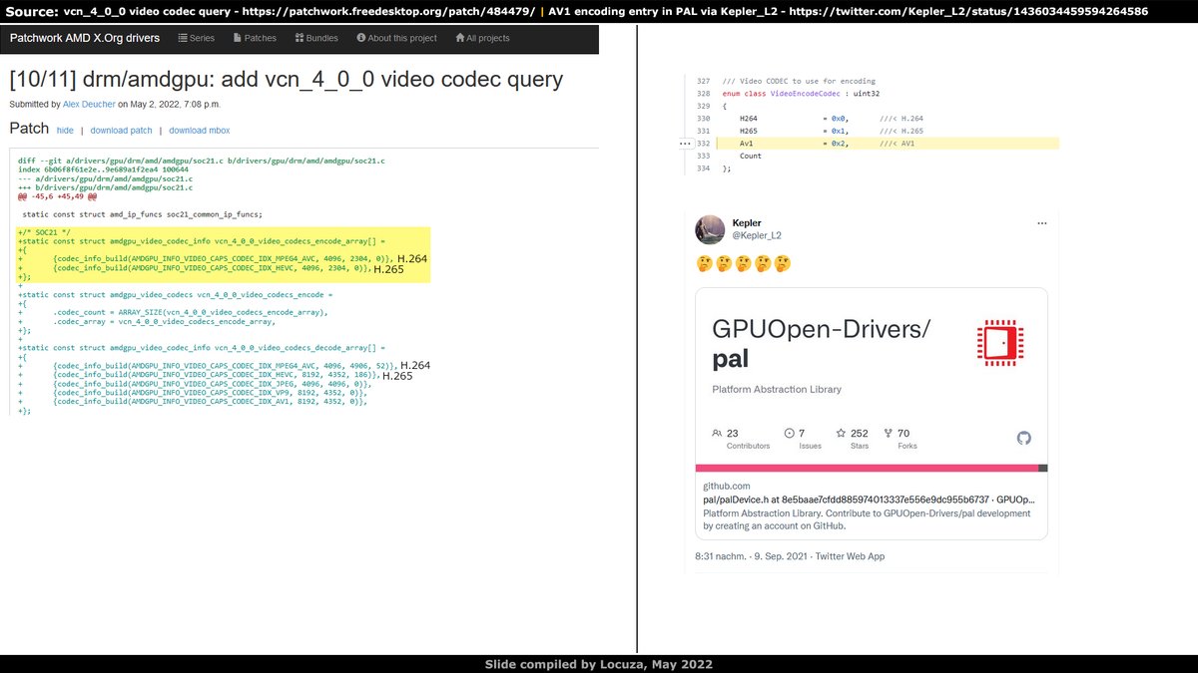This screenshot has height=673, width=1198.
Task: Click the Issues circle icon
Action: (x=790, y=434)
